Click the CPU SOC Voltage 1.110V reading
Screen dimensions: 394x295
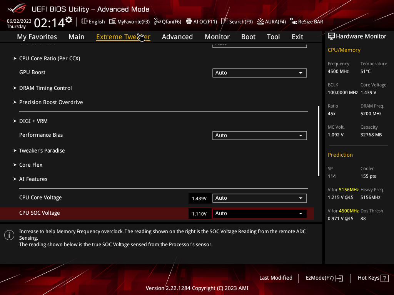click(x=200, y=214)
